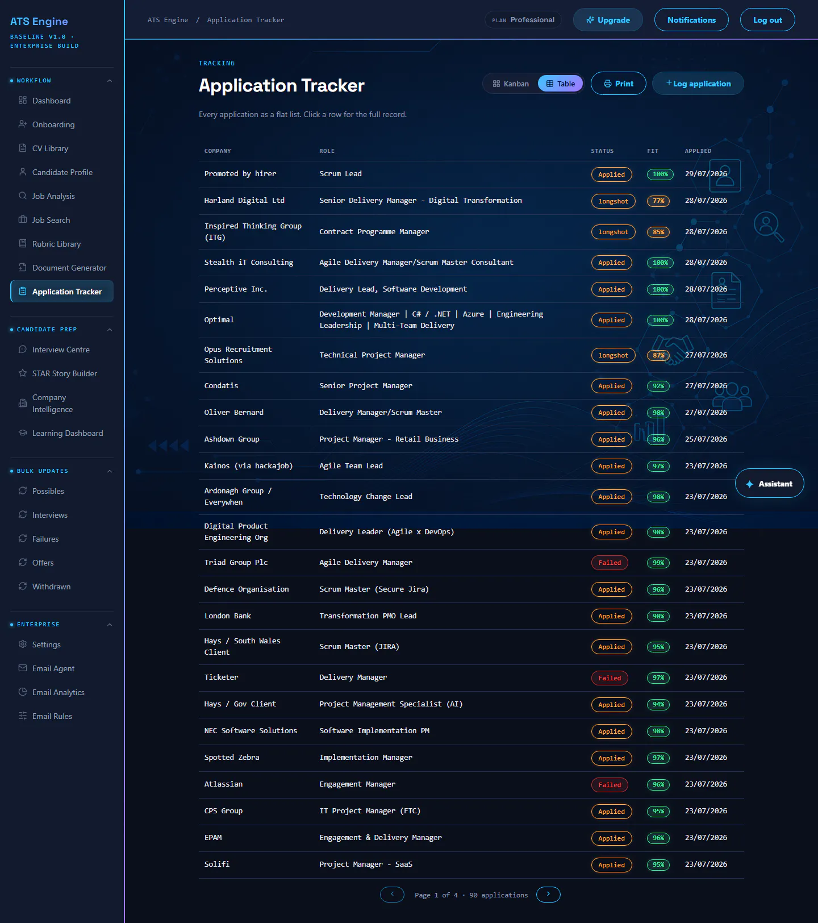Click the longshot badge for Opus Recruitment
The width and height of the screenshot is (818, 923).
[x=613, y=355]
